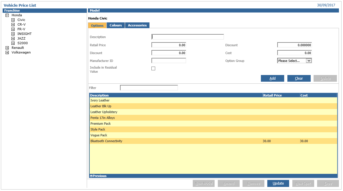
Task: Focus the Discount field showing 0.000000
Action: (294, 45)
